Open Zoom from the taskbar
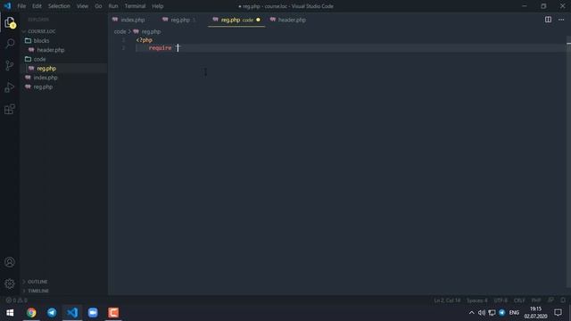The width and height of the screenshot is (571, 321). [93, 313]
